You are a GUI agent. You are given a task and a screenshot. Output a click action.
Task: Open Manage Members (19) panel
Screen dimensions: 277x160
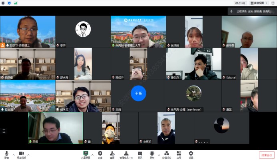click(126, 154)
